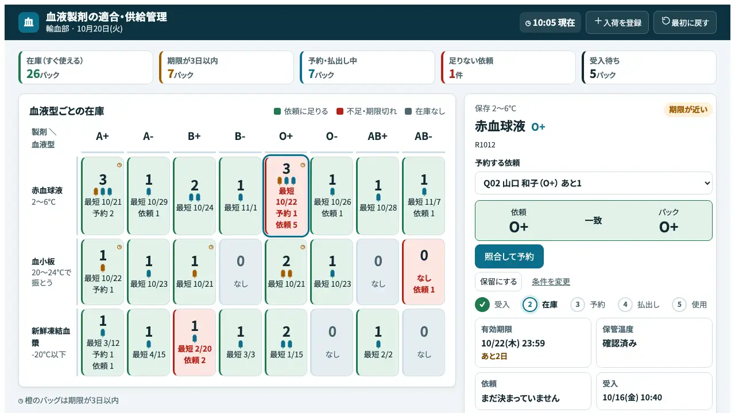Click the 在庫(すぐ使える) summary card
The width and height of the screenshot is (735, 413).
[x=86, y=68]
